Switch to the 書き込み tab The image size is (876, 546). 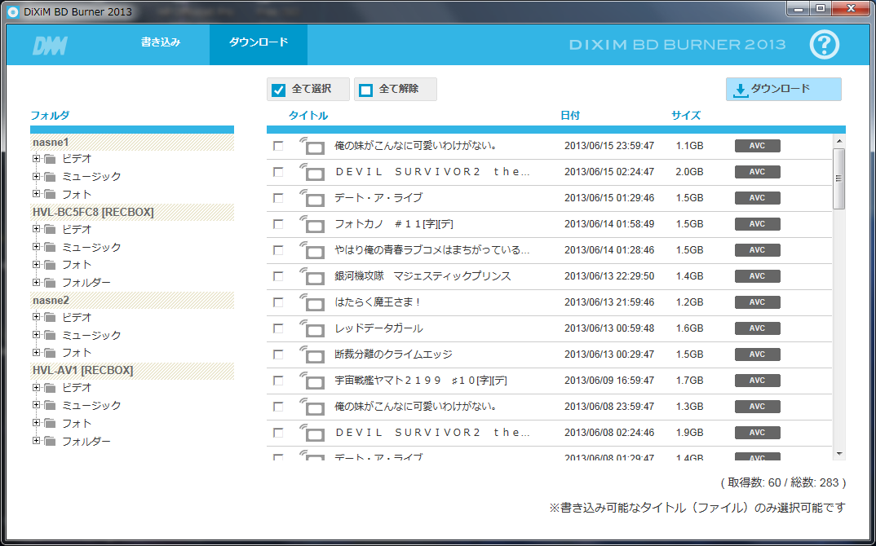point(161,42)
